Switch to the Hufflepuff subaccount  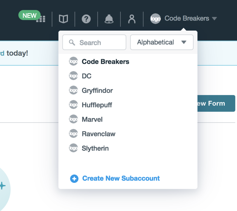coord(97,105)
